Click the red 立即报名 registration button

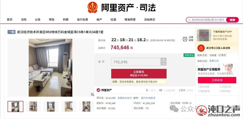pyautogui.click(x=139, y=73)
